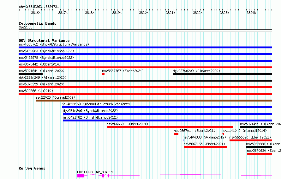281x179 pixels.
Task: Click the 3820k ruler tick label
Action: (x=144, y=13)
